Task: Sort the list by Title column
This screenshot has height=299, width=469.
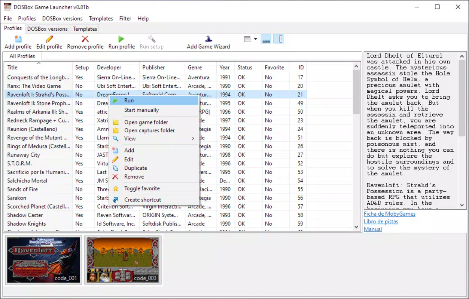Action: point(38,67)
